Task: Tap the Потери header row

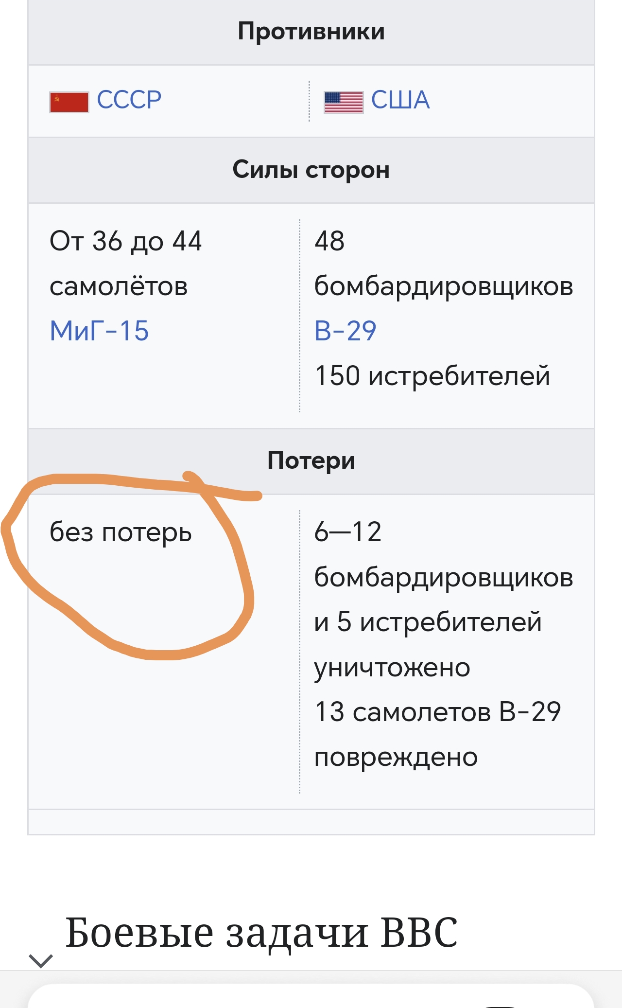Action: pos(311,461)
